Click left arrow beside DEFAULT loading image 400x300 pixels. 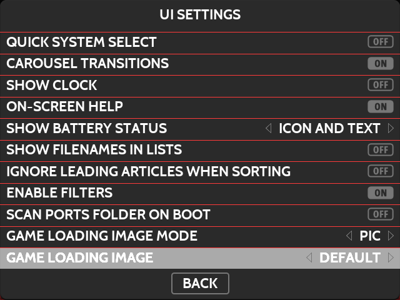(x=309, y=257)
